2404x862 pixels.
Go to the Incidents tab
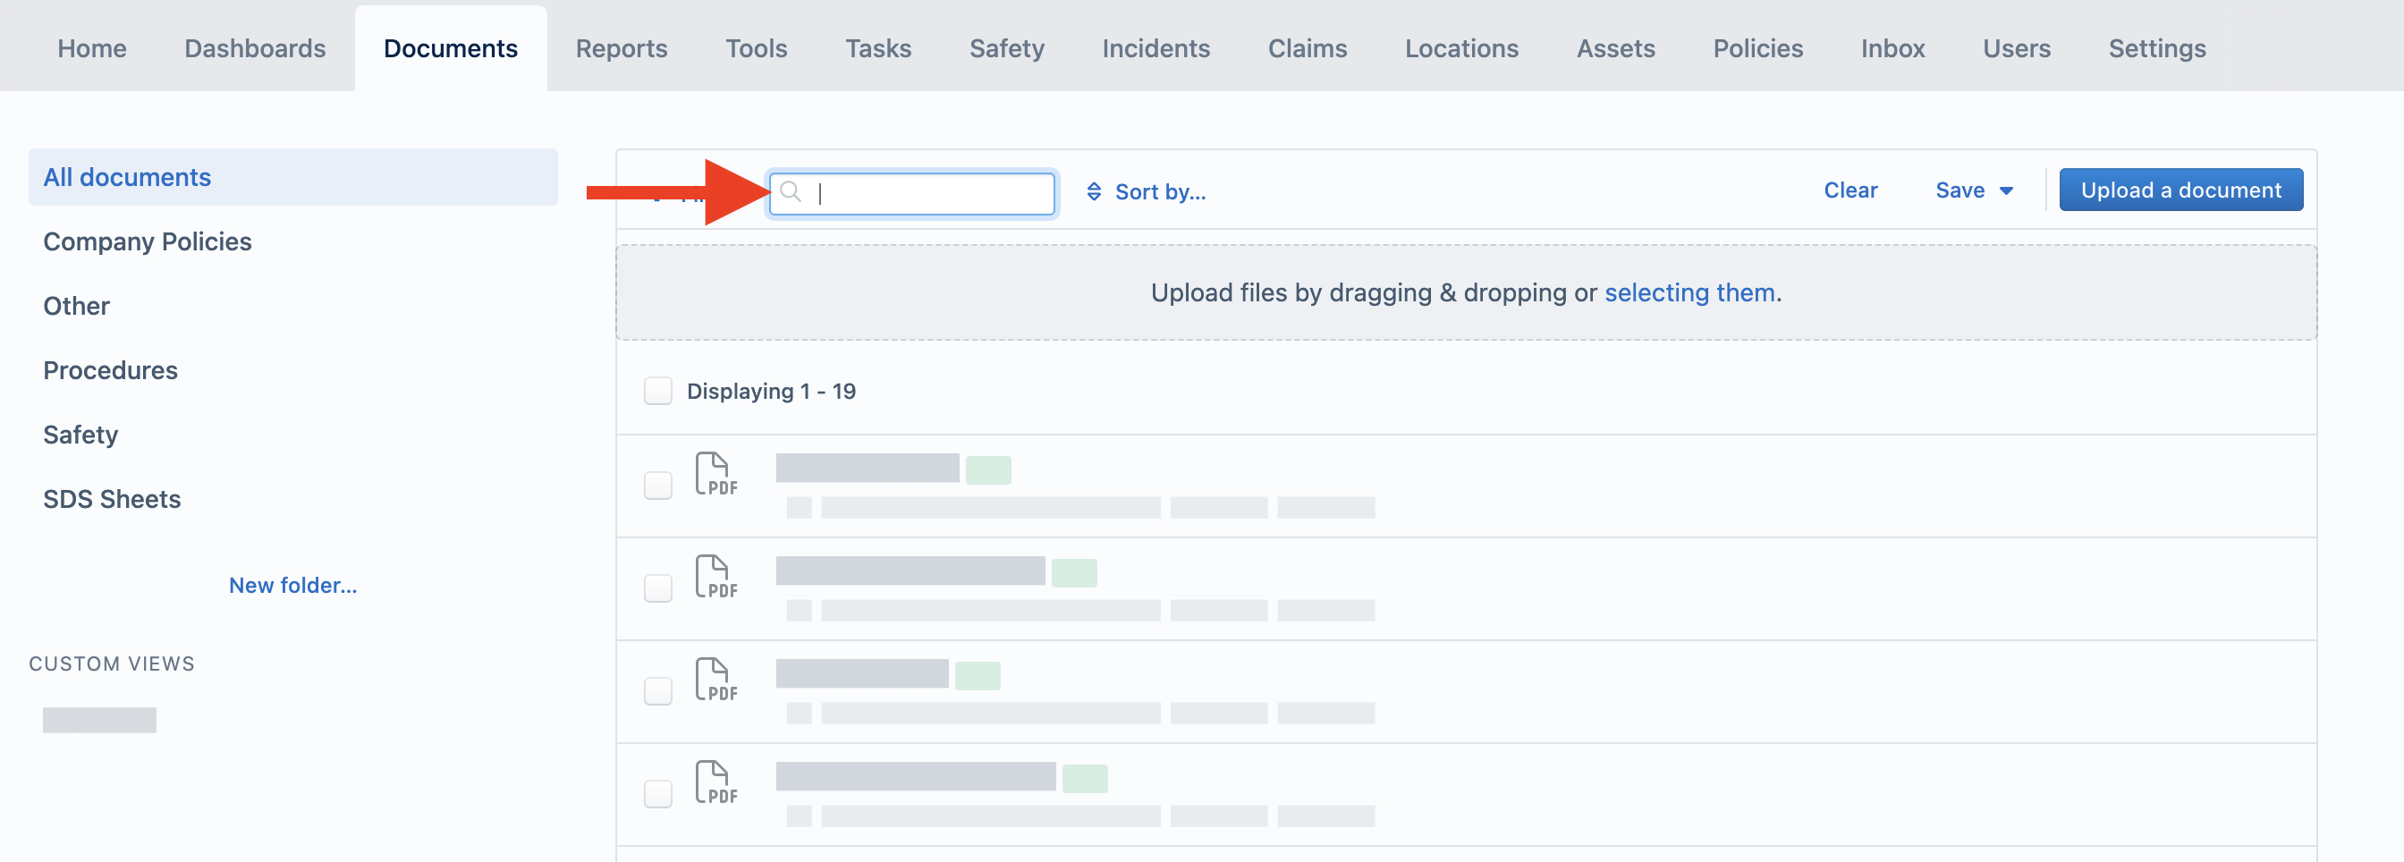coord(1155,48)
